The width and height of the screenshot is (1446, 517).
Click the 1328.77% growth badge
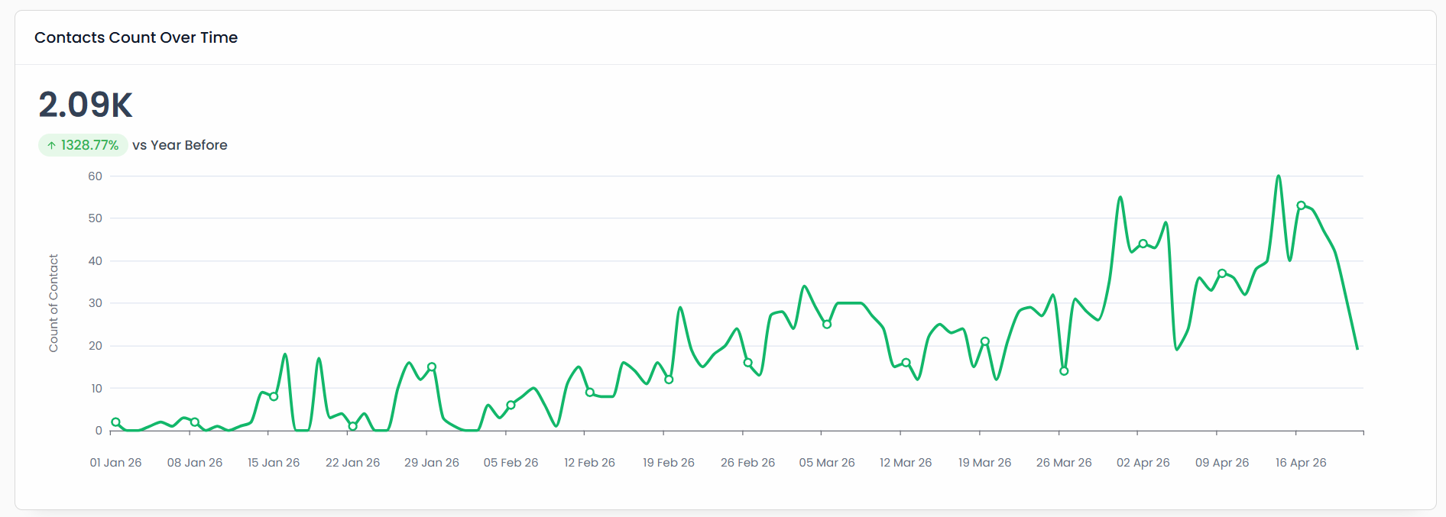(x=83, y=145)
